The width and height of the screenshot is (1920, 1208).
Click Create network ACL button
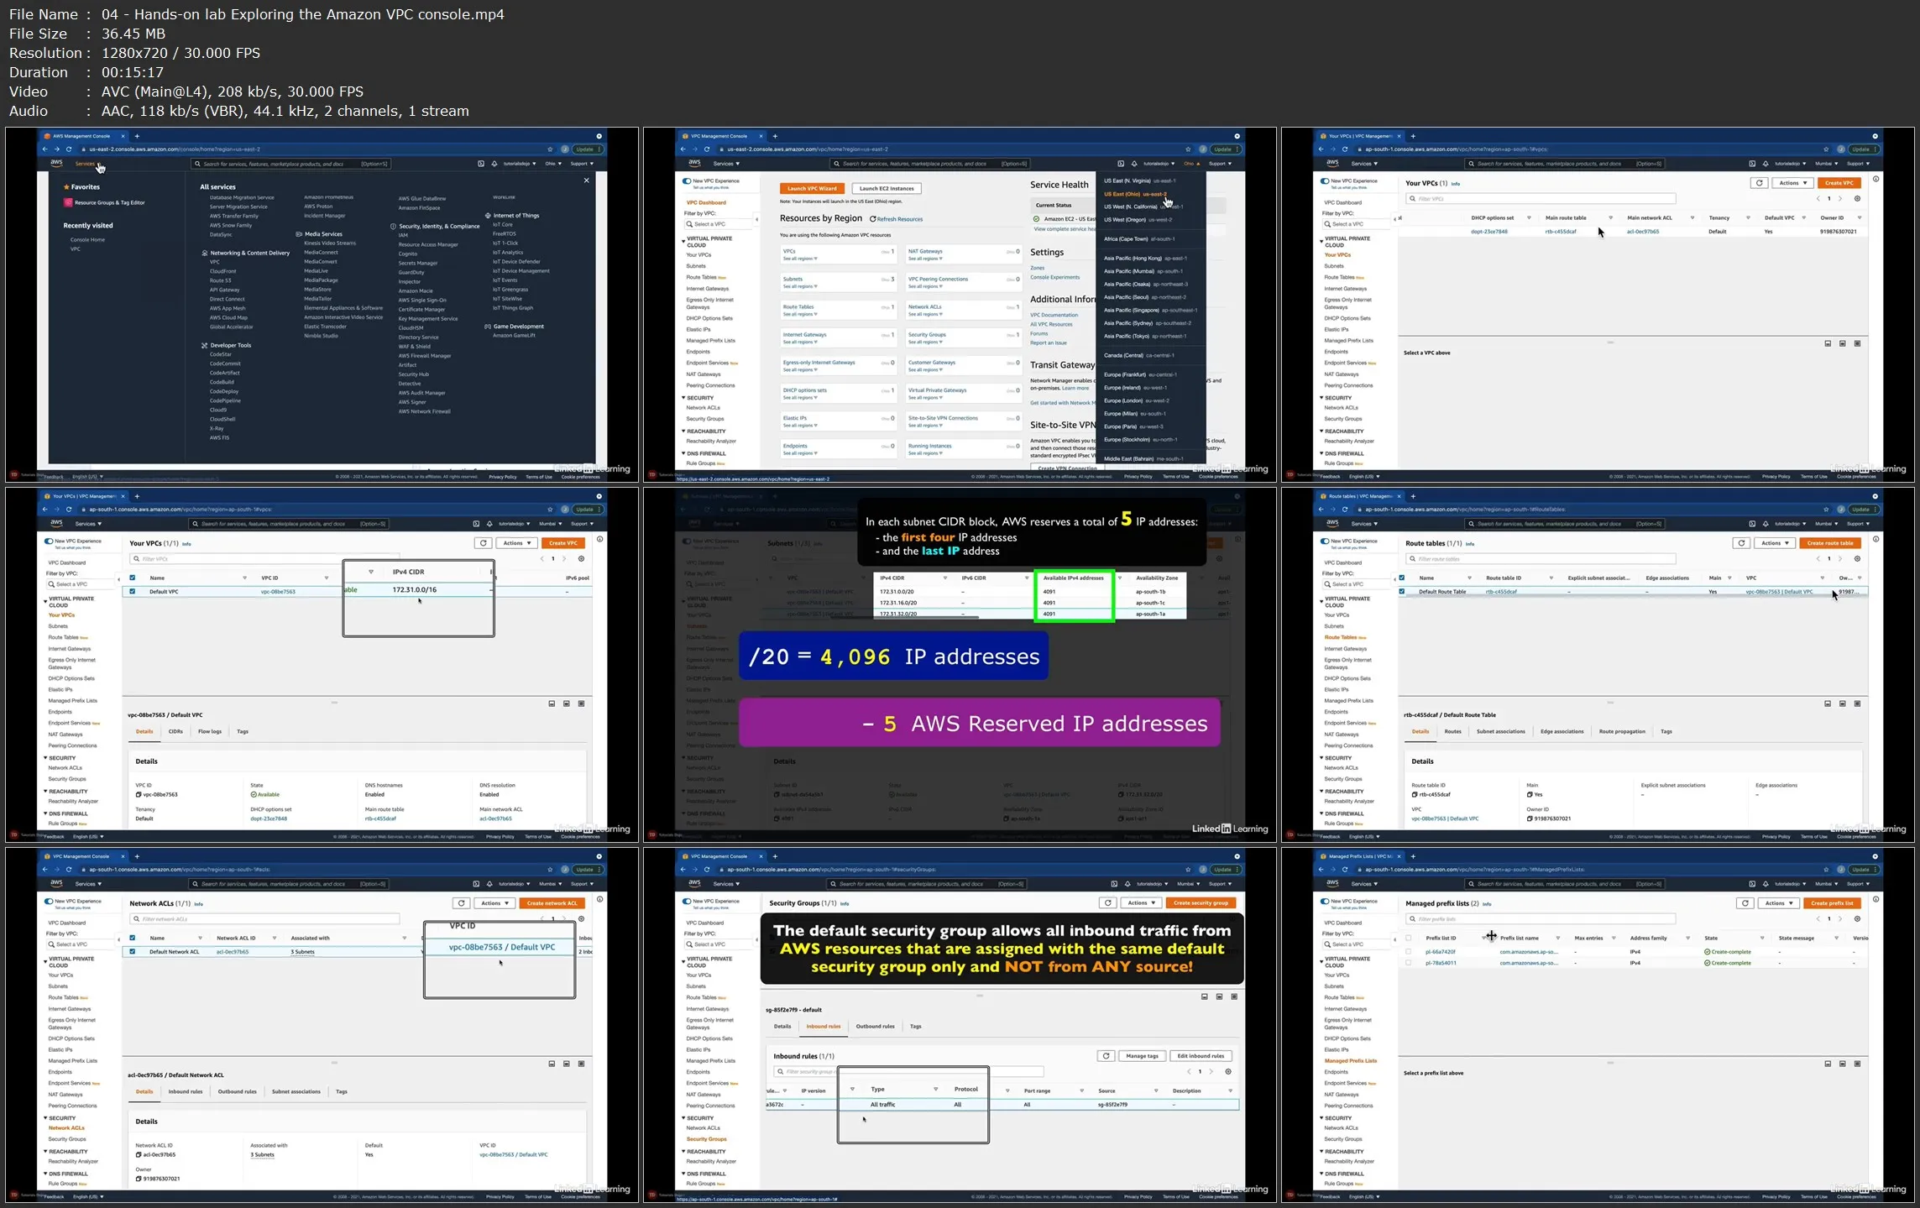(x=552, y=903)
